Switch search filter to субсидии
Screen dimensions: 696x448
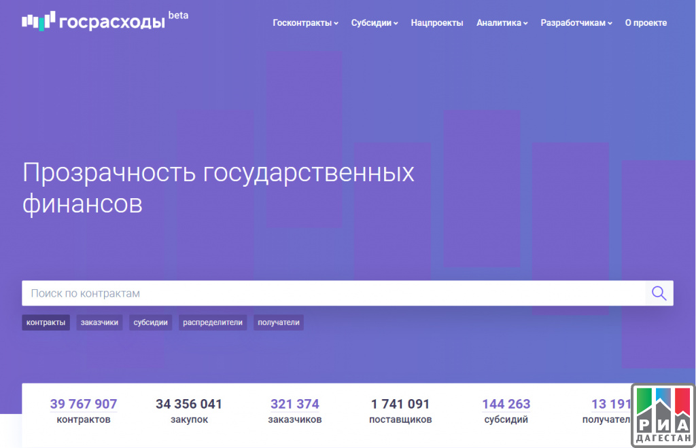coord(150,322)
